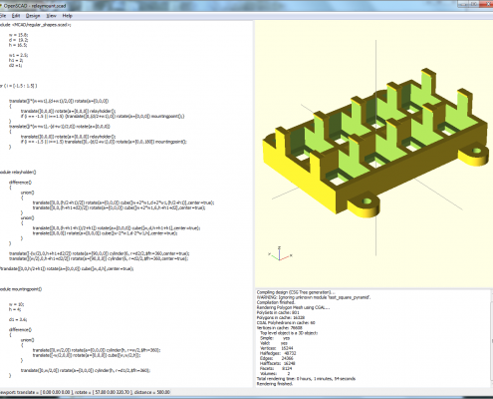The width and height of the screenshot is (493, 399).
Task: Open the View menu
Action: pyautogui.click(x=51, y=16)
